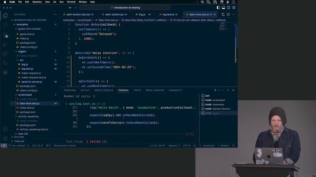Viewport: 316px width, 177px height.
Task: Open send-to-server.js in the explorer
Action: click(32, 82)
